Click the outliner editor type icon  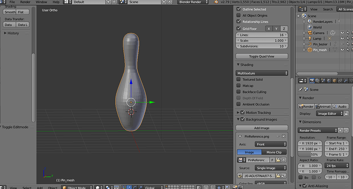click(302, 9)
